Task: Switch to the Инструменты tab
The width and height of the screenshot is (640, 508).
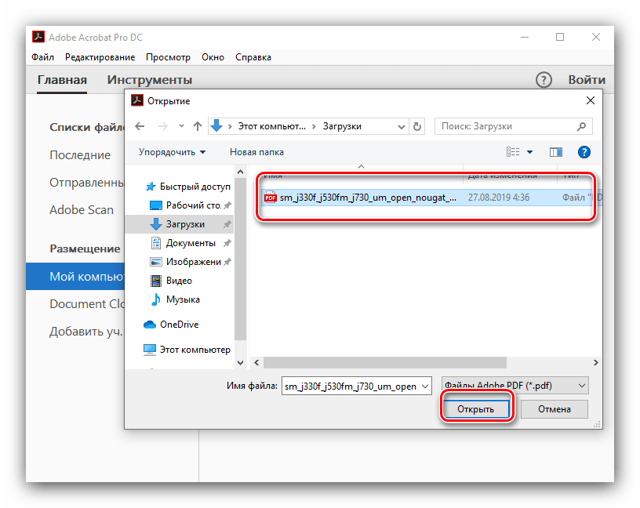Action: (x=150, y=80)
